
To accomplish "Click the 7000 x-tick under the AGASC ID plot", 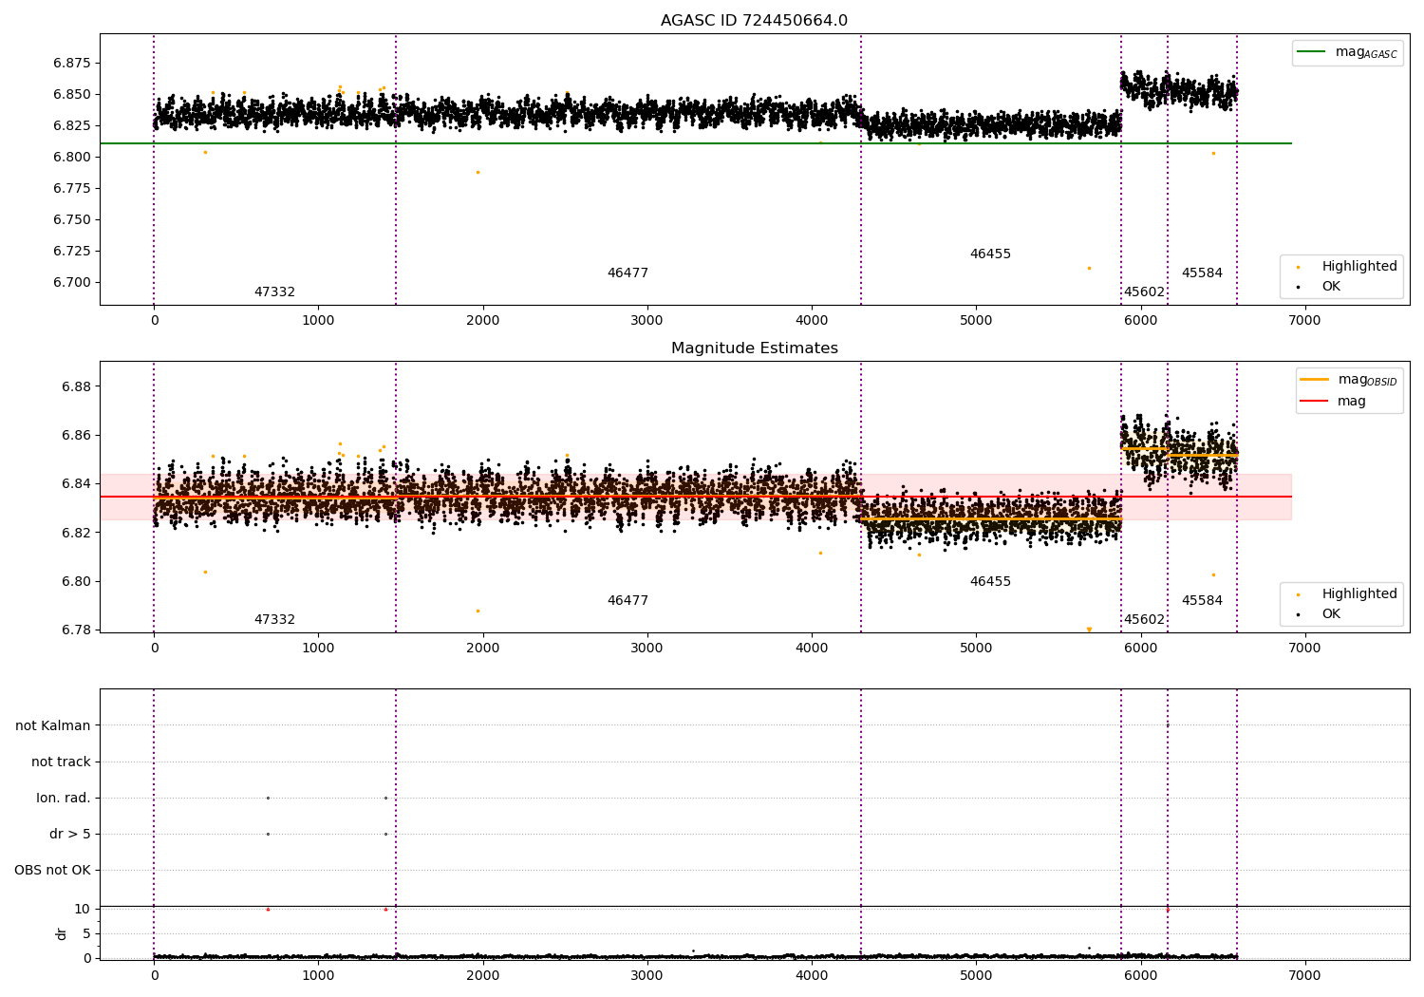I will (1304, 320).
